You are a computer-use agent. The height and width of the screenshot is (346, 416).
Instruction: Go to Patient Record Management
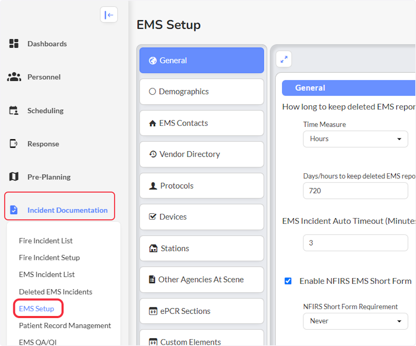pyautogui.click(x=65, y=326)
